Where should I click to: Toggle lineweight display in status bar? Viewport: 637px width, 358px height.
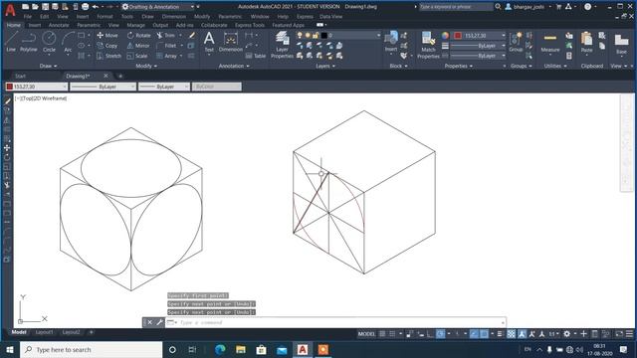point(500,334)
